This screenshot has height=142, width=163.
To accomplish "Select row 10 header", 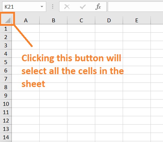I will pos(6,104).
